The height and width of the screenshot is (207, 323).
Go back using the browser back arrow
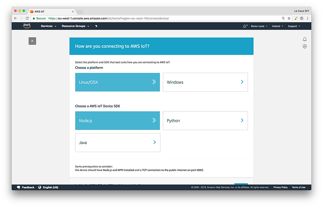click(x=15, y=18)
